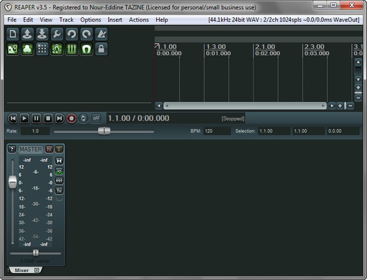Save project using the download arrow icon
Screen dimensions: 367x280
pos(42,34)
